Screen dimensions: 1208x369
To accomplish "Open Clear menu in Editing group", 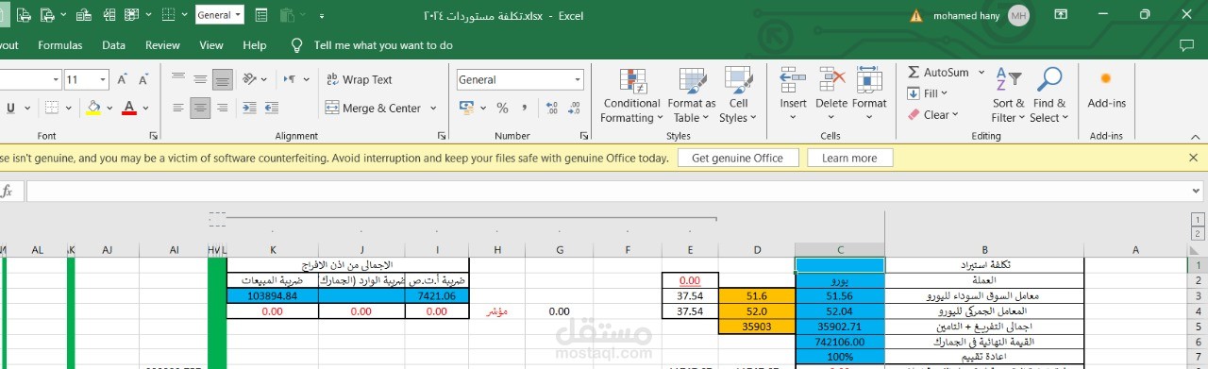I will coord(933,115).
